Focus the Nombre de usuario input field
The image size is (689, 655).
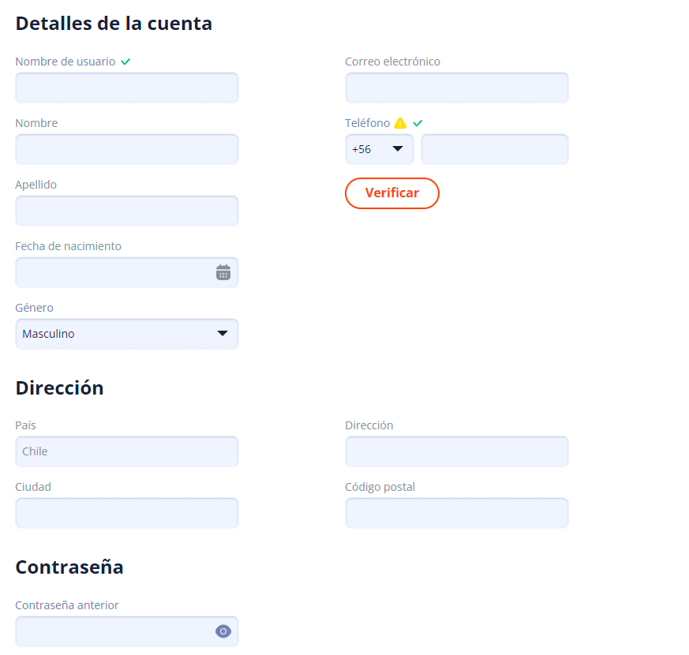pyautogui.click(x=126, y=88)
